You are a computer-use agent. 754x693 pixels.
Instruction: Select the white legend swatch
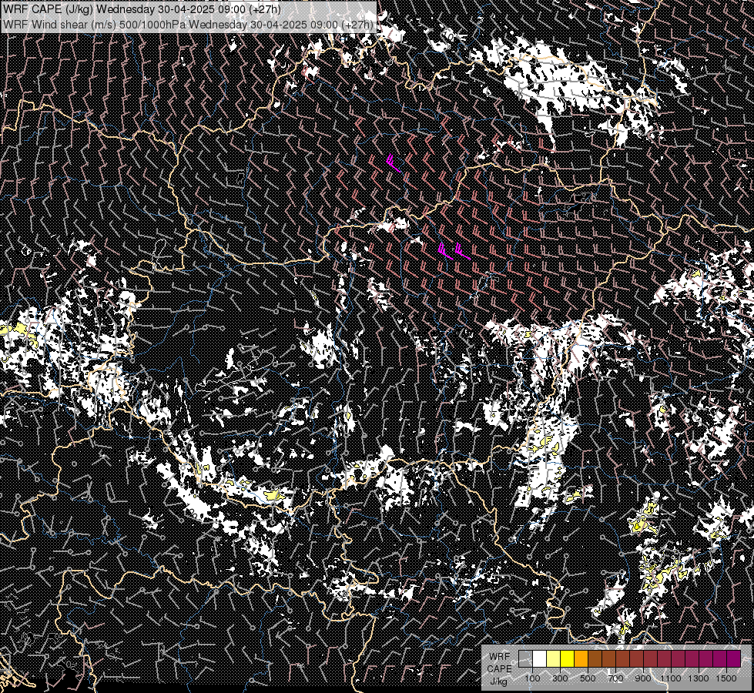click(x=540, y=658)
